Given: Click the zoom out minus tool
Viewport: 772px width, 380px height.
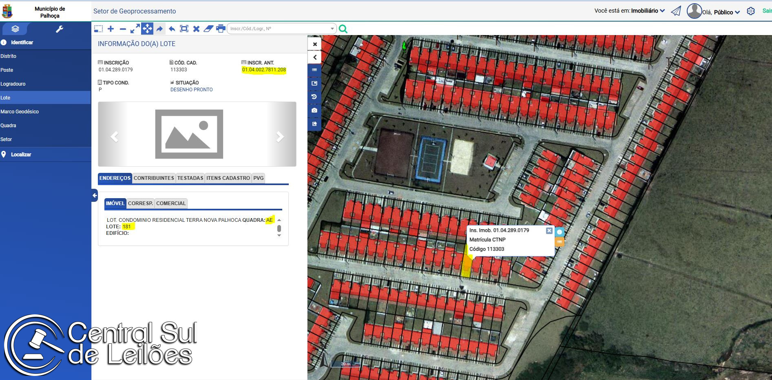Looking at the screenshot, I should (x=123, y=29).
